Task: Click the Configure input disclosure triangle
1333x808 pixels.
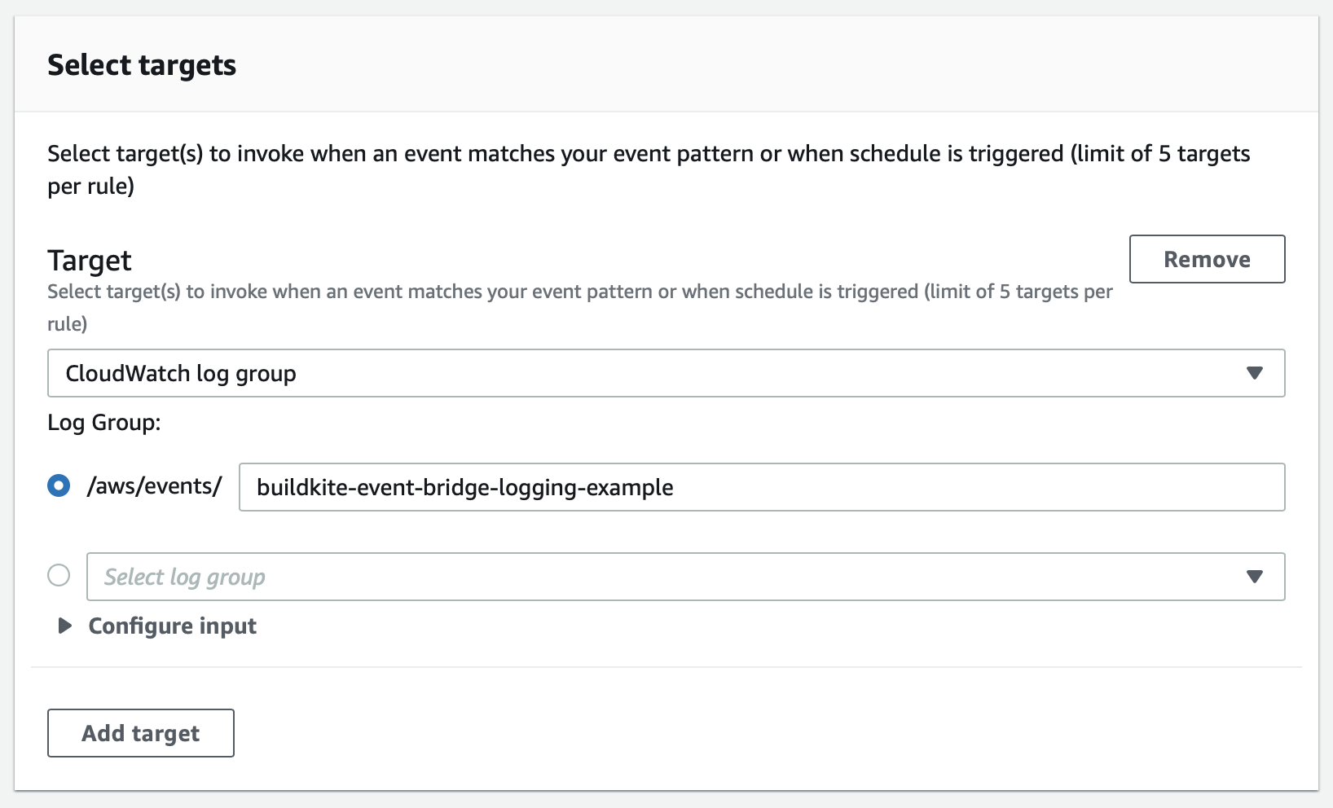Action: pyautogui.click(x=64, y=626)
